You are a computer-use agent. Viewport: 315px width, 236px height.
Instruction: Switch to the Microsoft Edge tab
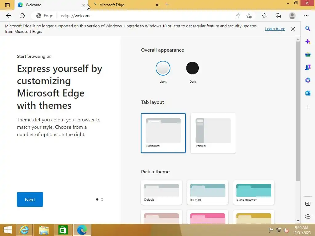125,5
